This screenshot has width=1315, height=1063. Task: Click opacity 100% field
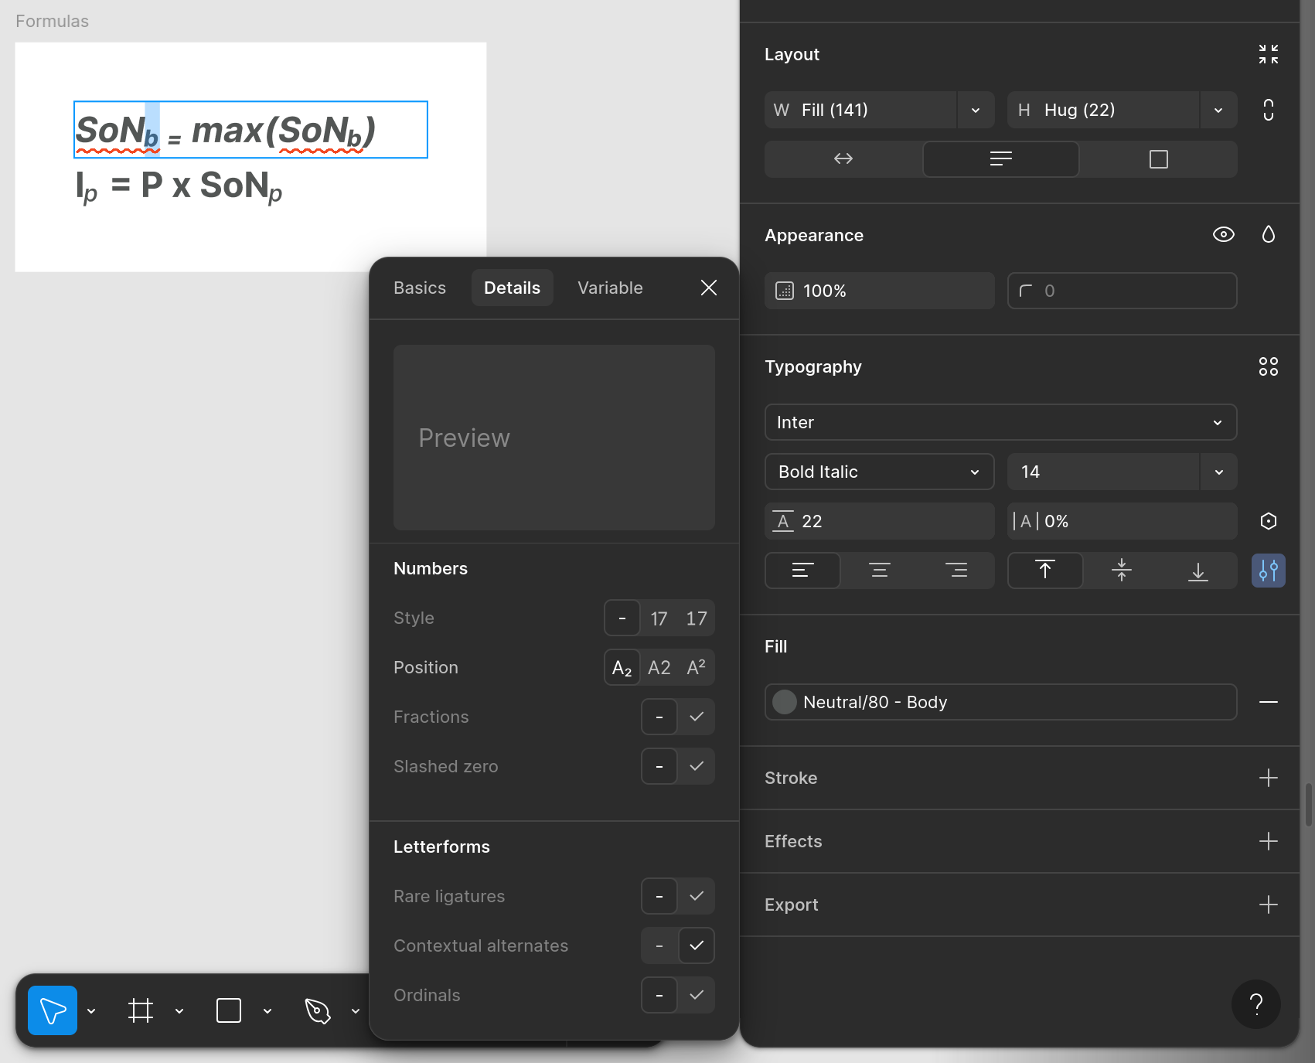[x=879, y=291]
